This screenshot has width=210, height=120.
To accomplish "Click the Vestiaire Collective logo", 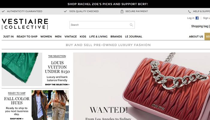I will (x=25, y=24).
